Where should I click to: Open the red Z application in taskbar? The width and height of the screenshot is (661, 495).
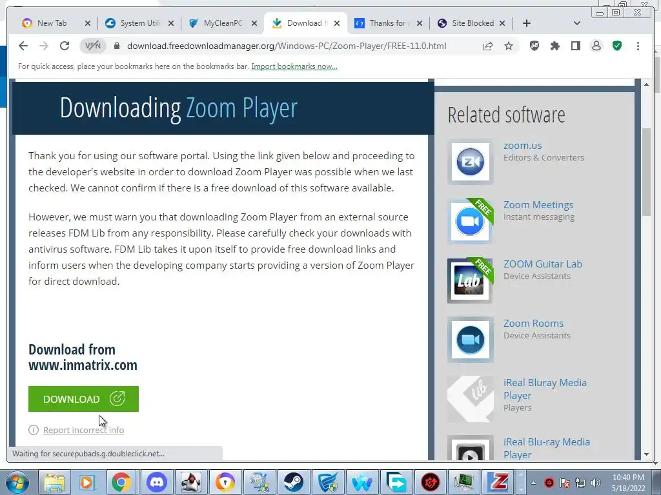(498, 482)
